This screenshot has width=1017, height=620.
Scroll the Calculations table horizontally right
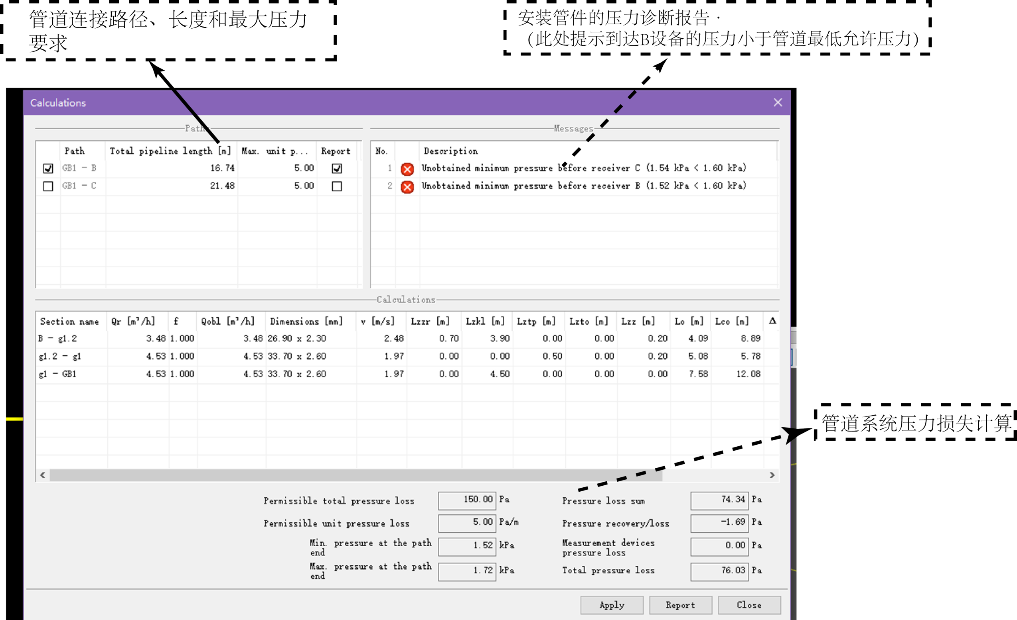[772, 475]
